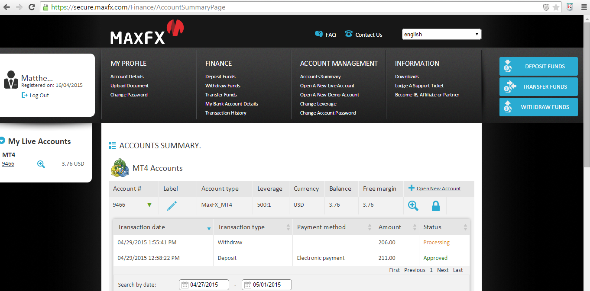Screen dimensions: 590x291
Task: Bookmark page with the star icon
Action: pyautogui.click(x=556, y=7)
